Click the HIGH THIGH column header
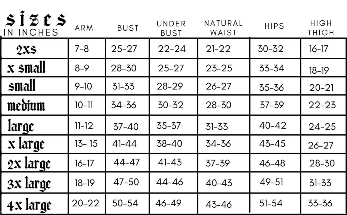The width and height of the screenshot is (347, 215). pos(321,28)
